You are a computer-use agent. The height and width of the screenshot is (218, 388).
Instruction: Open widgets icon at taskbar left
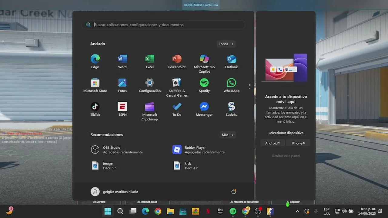pyautogui.click(x=10, y=211)
